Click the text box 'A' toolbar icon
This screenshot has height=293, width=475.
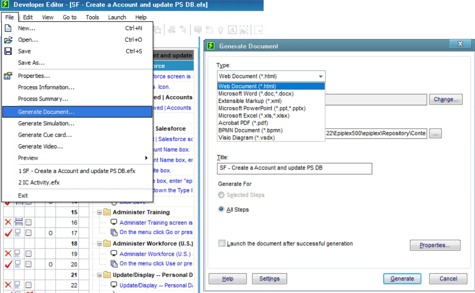[x=232, y=30]
